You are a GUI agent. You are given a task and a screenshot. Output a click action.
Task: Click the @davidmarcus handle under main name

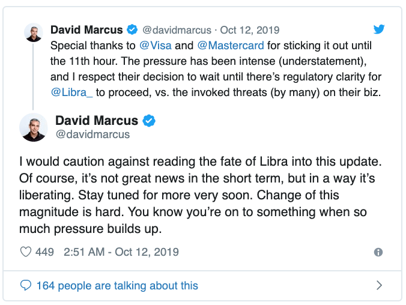92,134
